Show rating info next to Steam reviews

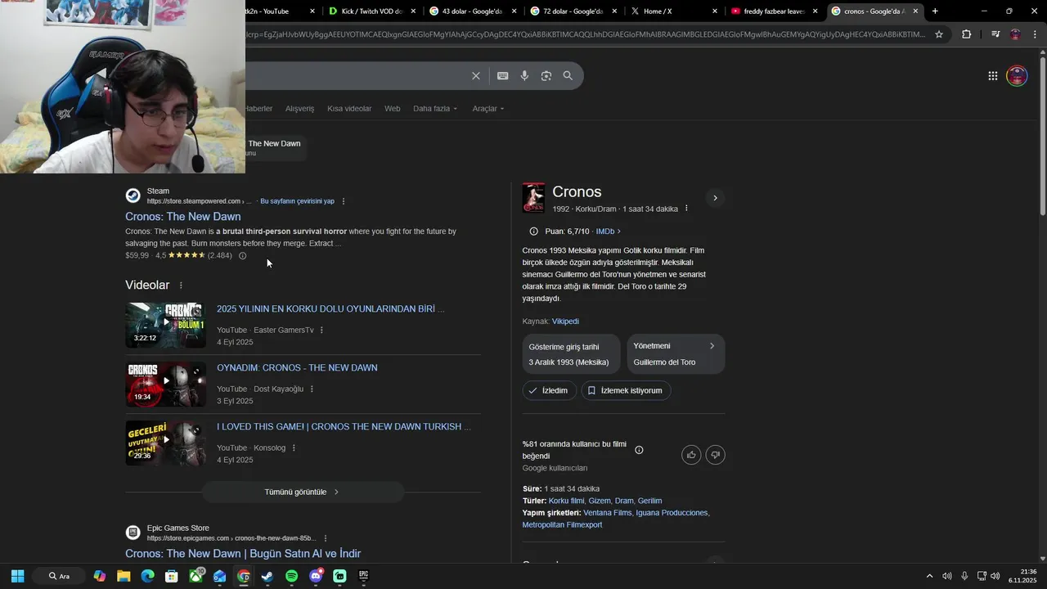pos(242,256)
